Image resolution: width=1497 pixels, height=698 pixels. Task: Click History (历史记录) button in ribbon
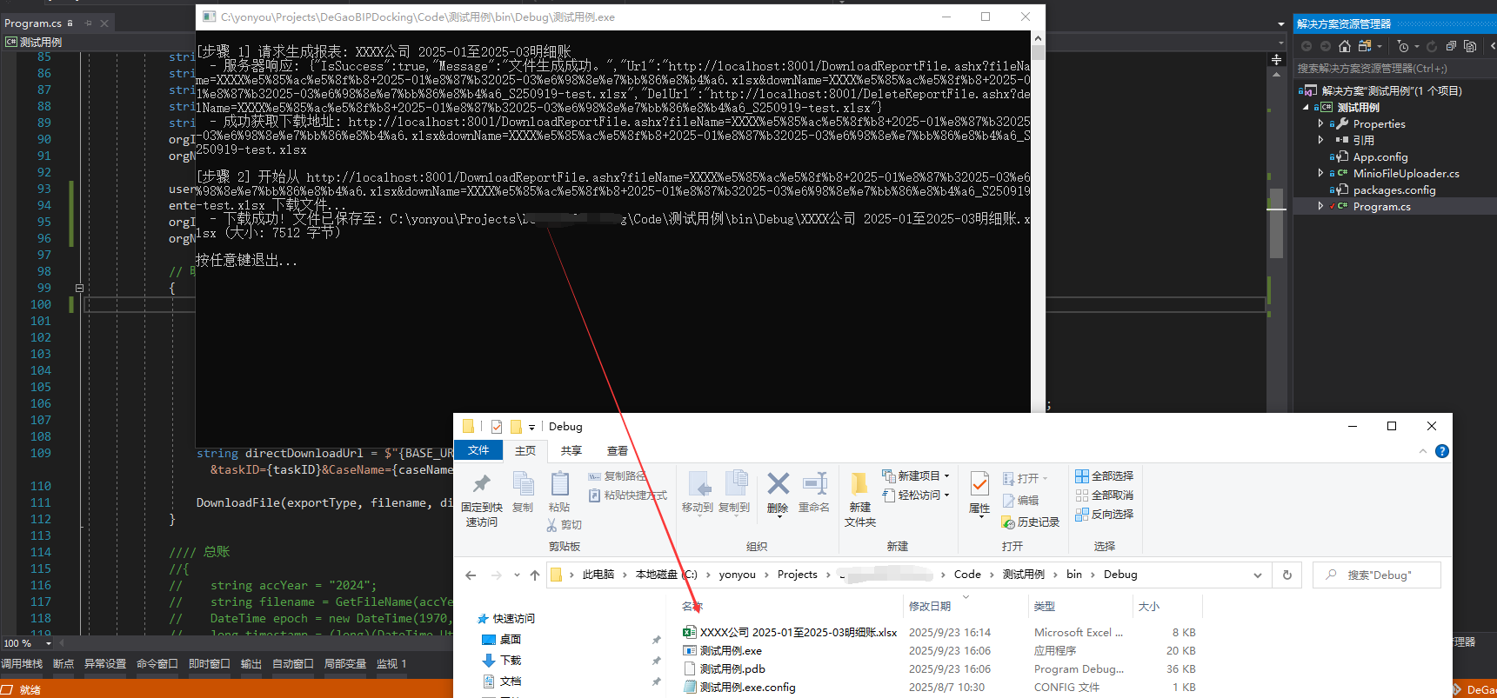click(x=1031, y=522)
